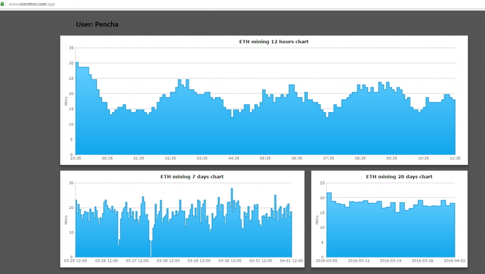Click the 'User: Pencha' heading
Image resolution: width=485 pixels, height=274 pixels.
click(97, 24)
